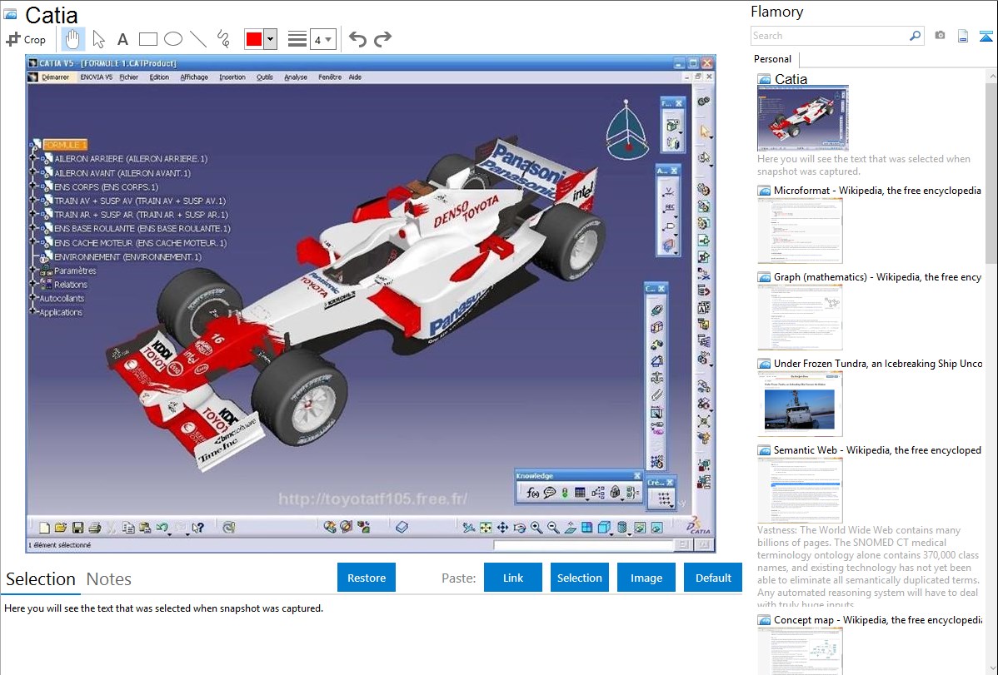Click the line thickness icon
The width and height of the screenshot is (998, 675).
click(x=297, y=39)
